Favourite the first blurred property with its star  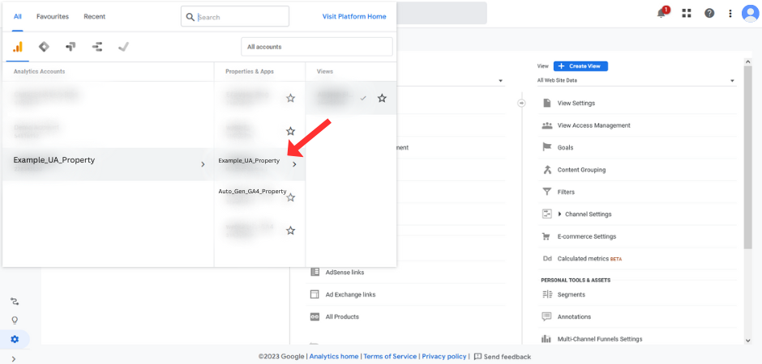[x=290, y=98]
